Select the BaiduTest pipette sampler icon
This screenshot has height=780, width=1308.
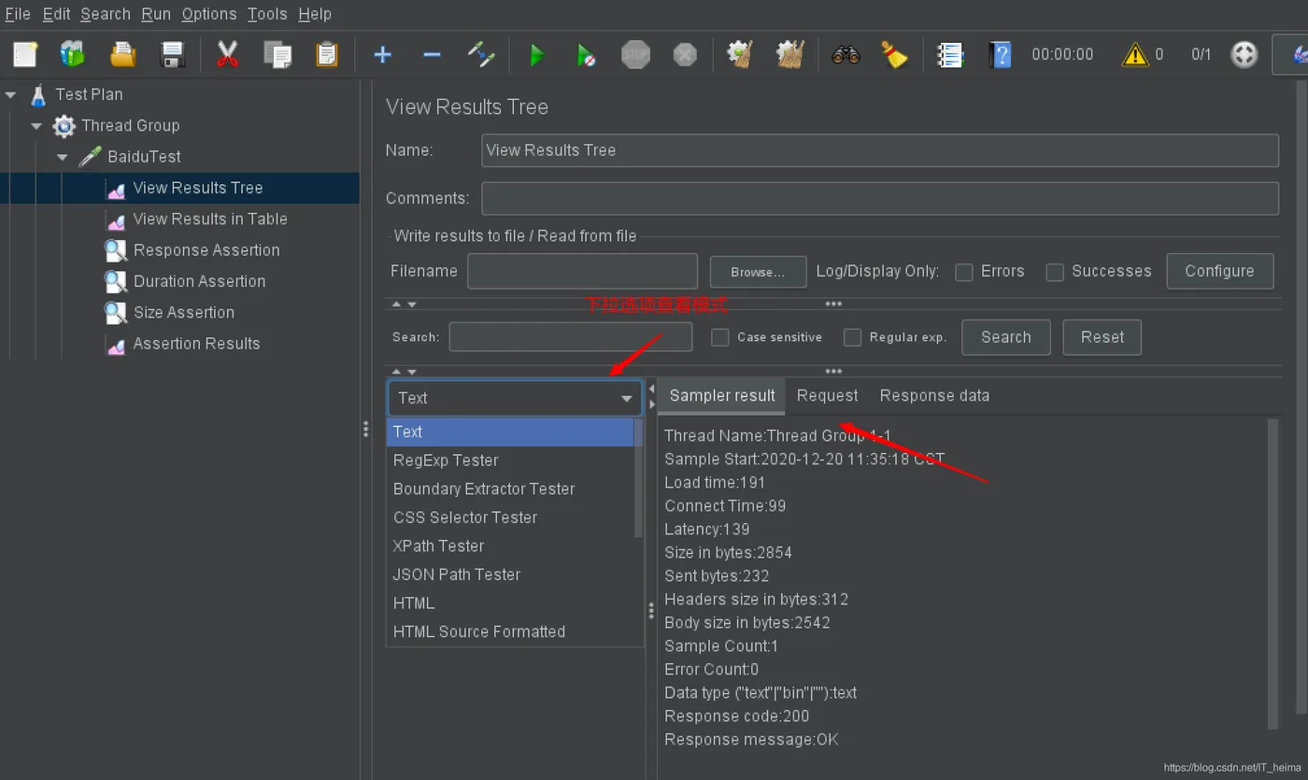click(90, 157)
